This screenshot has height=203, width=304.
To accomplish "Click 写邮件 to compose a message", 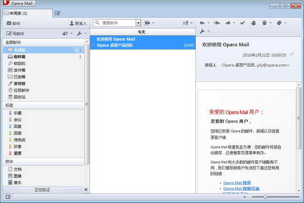I will (15, 33).
